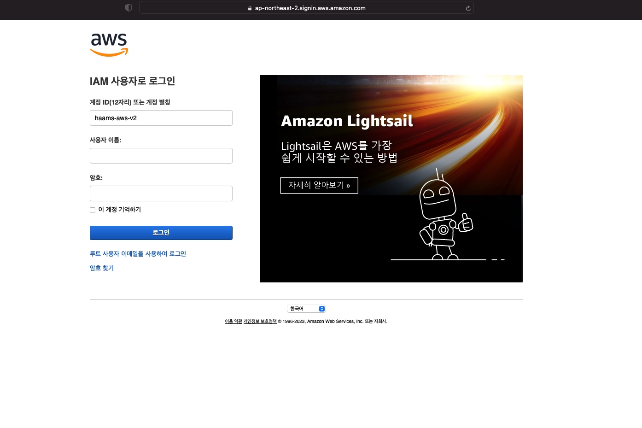This screenshot has height=428, width=642.
Task: Click the 자세히 알아보기 button in banner
Action: coord(319,185)
